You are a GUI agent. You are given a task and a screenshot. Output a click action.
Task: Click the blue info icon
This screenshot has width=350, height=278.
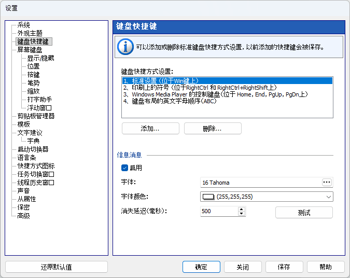pyautogui.click(x=125, y=47)
